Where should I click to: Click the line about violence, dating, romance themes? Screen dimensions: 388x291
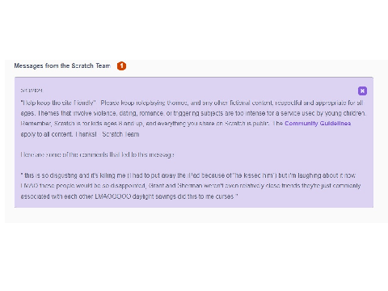[193, 113]
